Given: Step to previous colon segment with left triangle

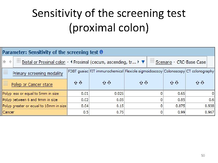Looking at the screenshot, I should coord(71,62).
